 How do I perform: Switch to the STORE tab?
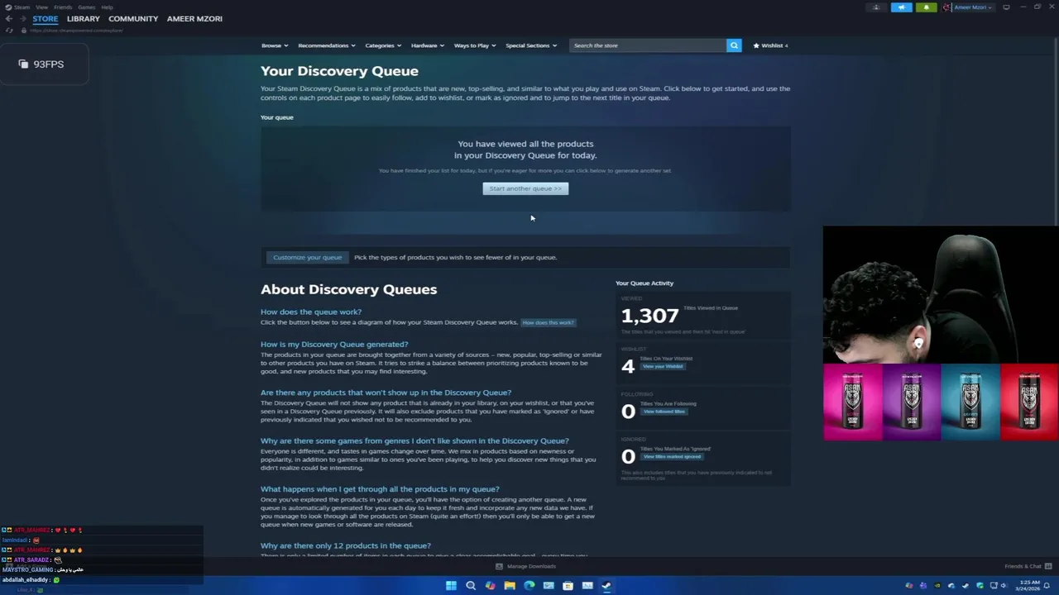pos(46,19)
